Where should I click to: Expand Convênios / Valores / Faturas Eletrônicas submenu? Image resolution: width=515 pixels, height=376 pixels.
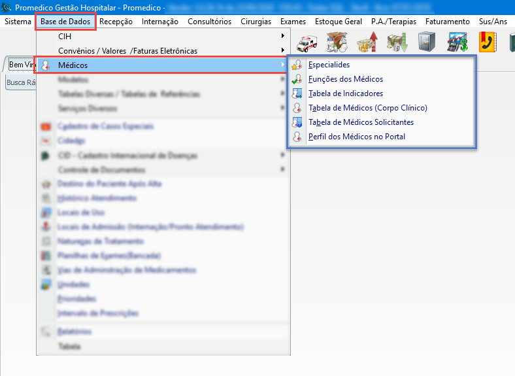(282, 50)
